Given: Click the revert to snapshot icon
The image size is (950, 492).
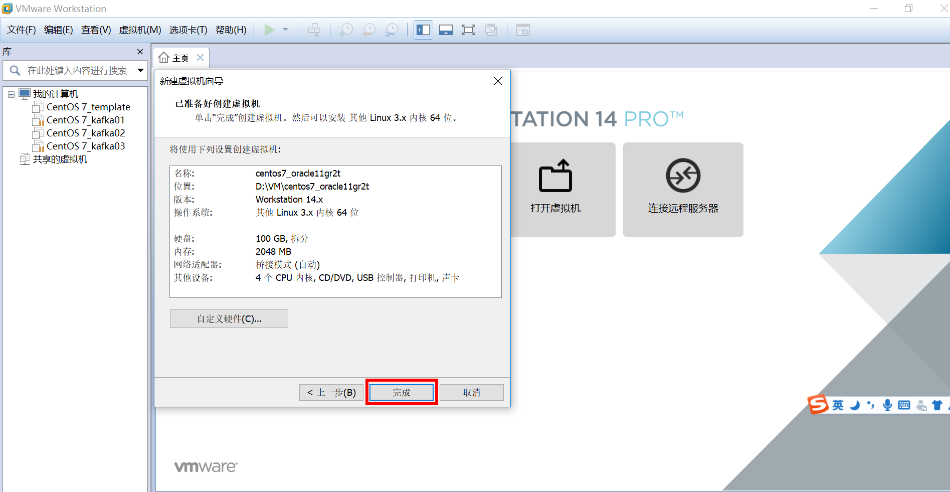Looking at the screenshot, I should pos(369,30).
